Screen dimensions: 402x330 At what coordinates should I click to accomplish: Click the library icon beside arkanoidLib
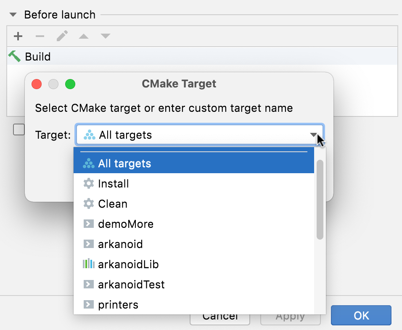tap(88, 264)
